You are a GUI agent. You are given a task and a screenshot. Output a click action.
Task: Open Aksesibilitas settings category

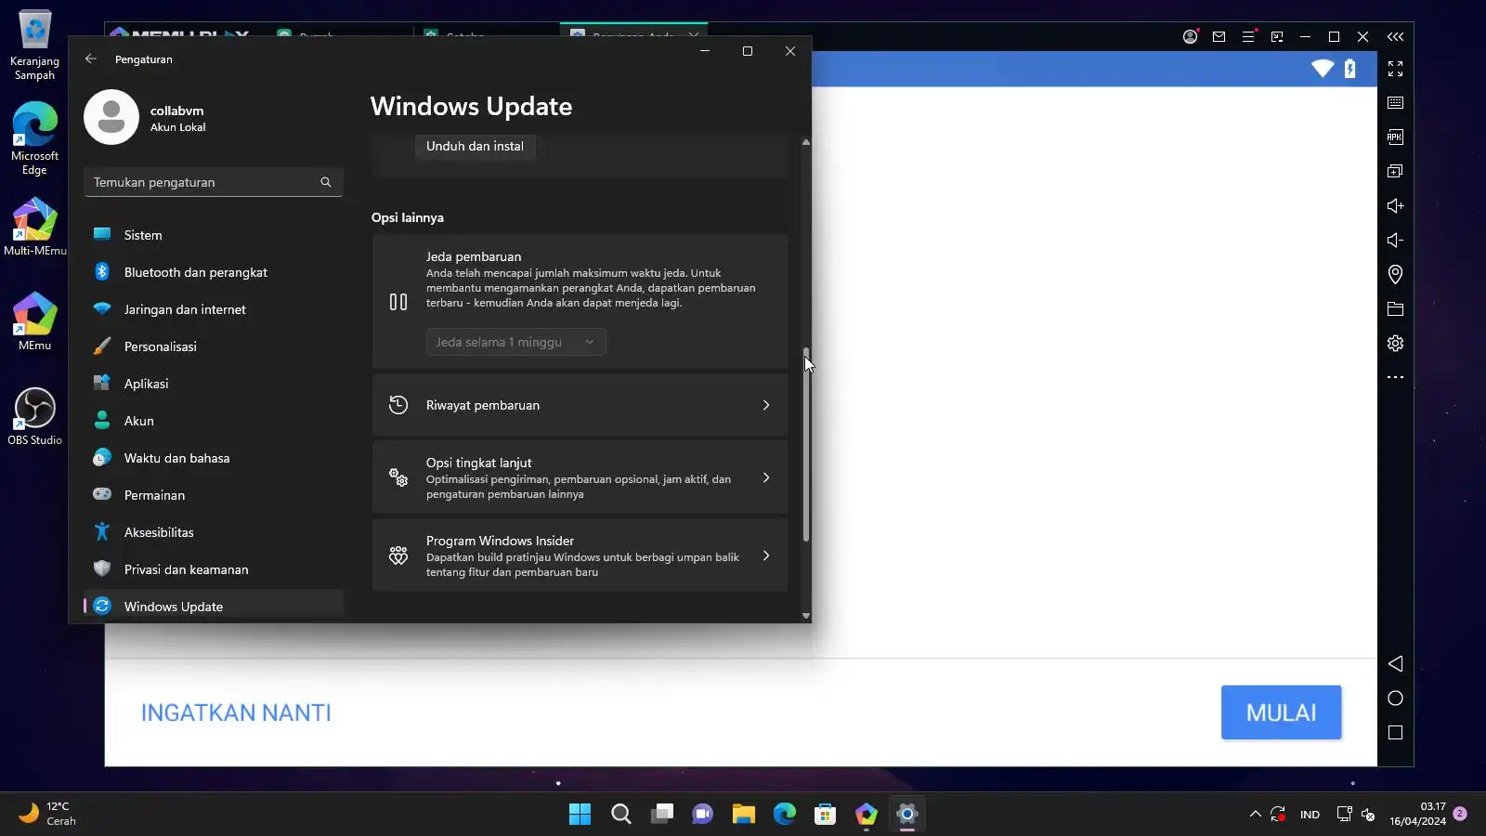click(214, 532)
